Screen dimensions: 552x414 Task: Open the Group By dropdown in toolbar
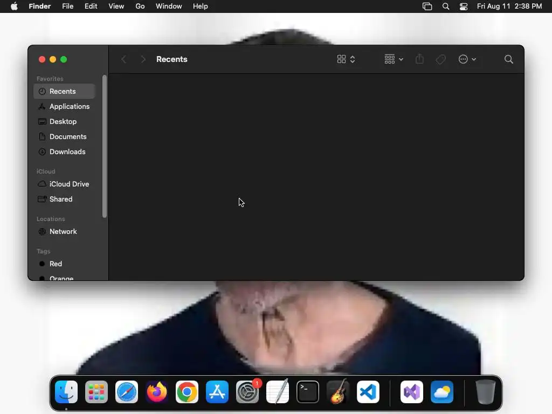[394, 59]
